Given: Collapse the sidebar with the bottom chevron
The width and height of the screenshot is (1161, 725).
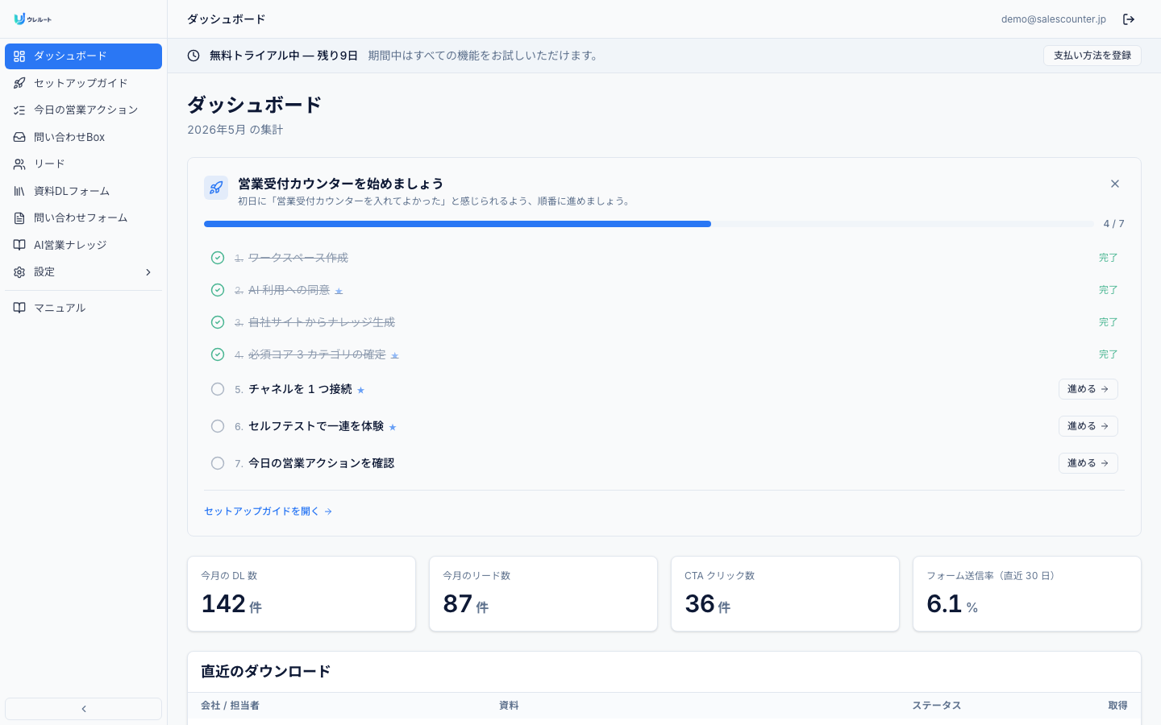Looking at the screenshot, I should (x=84, y=709).
